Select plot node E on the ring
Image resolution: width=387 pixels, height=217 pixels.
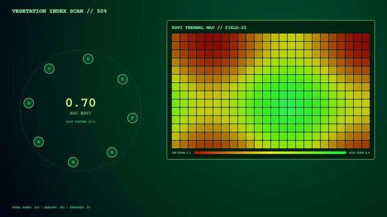pos(123,79)
